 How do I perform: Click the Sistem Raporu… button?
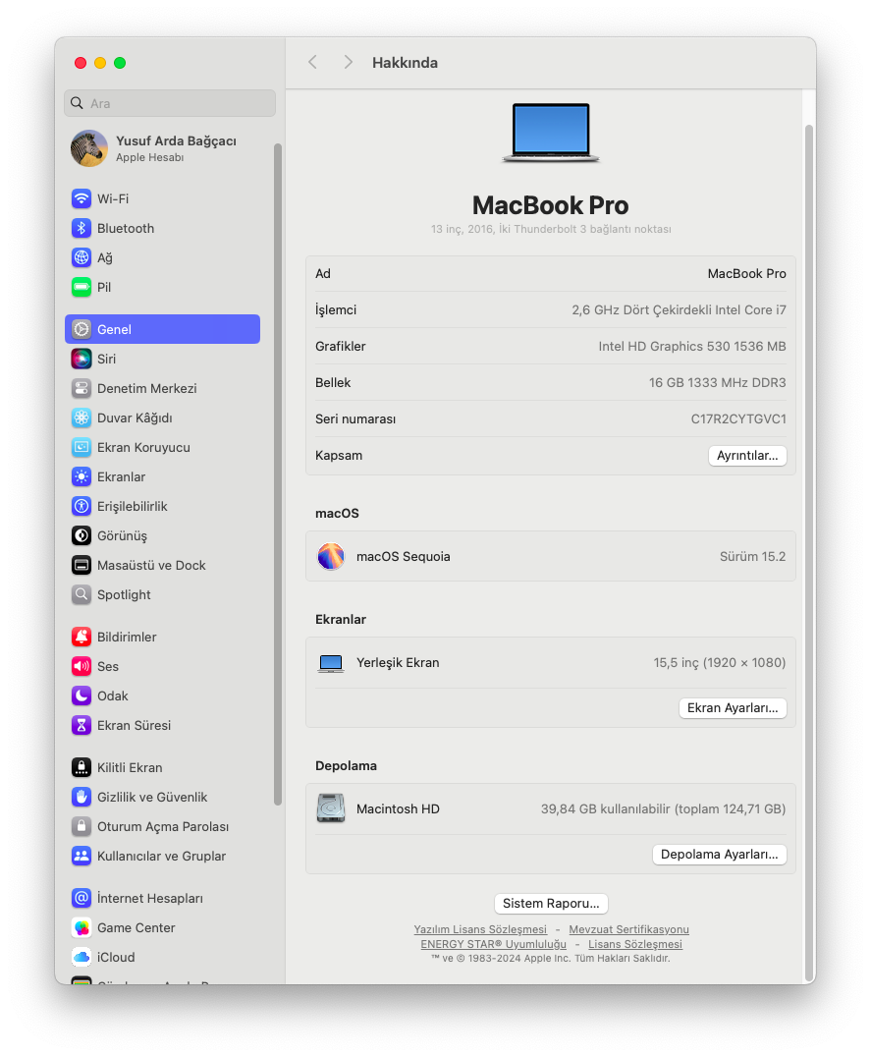click(551, 903)
